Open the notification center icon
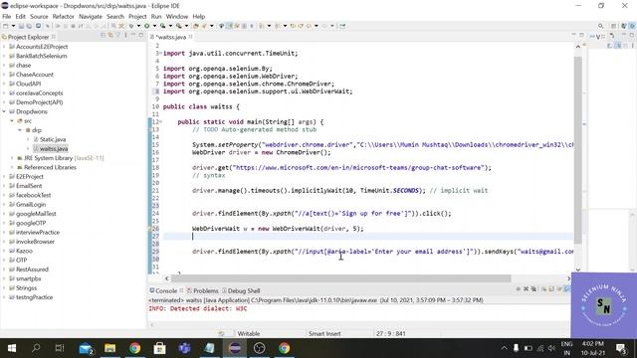 (x=621, y=348)
